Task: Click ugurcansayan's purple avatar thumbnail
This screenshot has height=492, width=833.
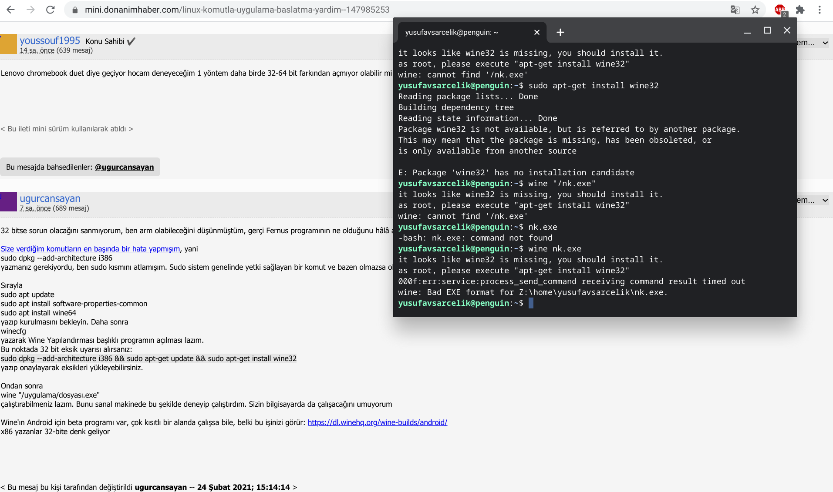Action: pyautogui.click(x=8, y=201)
